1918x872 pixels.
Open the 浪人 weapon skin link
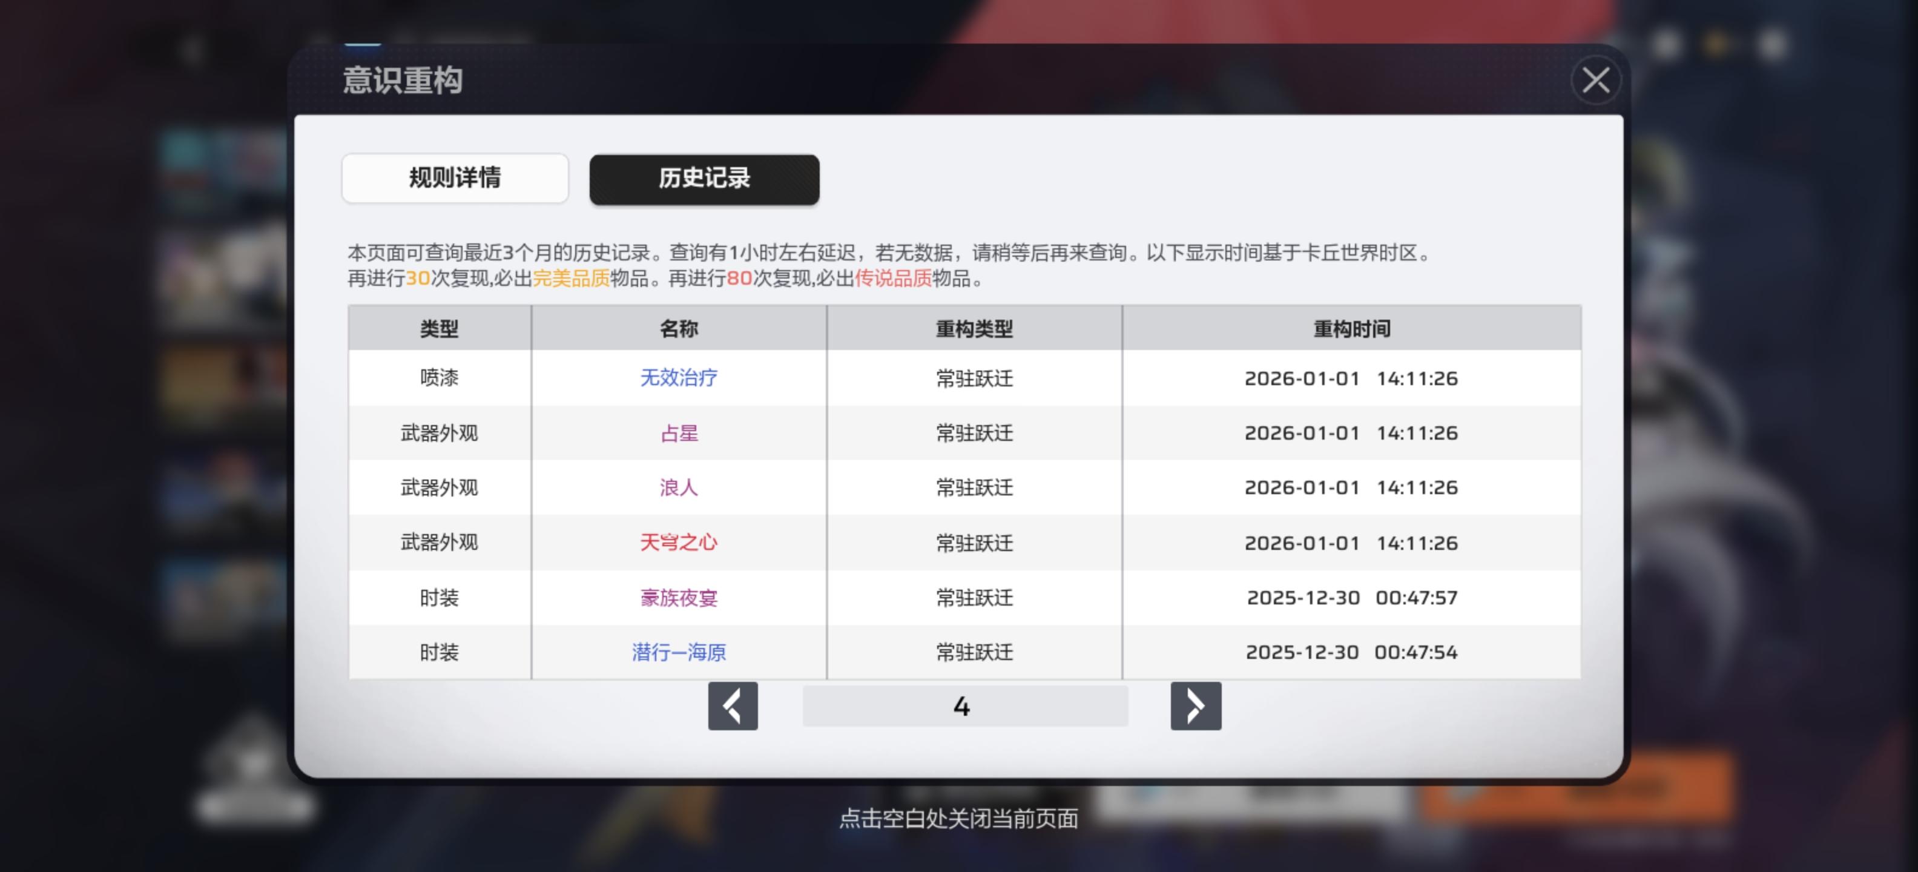678,487
